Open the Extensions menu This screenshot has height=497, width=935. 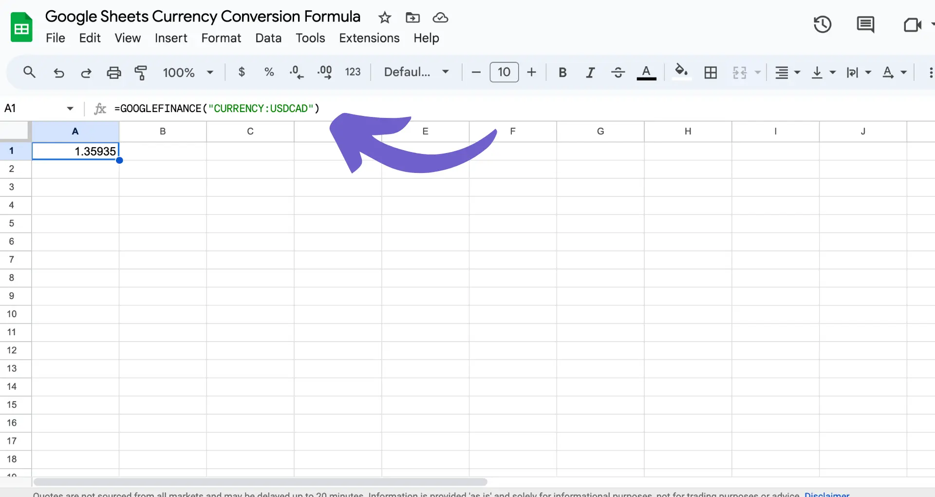tap(369, 38)
